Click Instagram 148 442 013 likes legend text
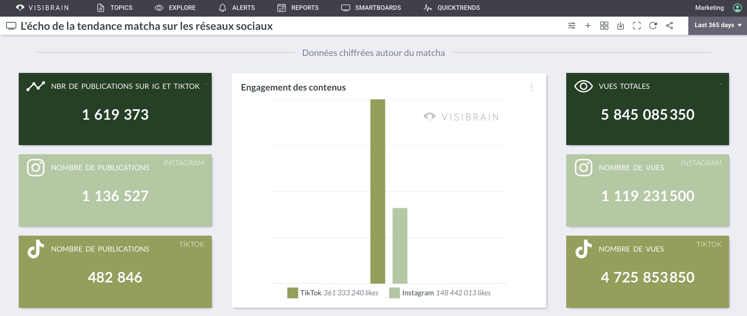The height and width of the screenshot is (316, 747). pos(446,293)
